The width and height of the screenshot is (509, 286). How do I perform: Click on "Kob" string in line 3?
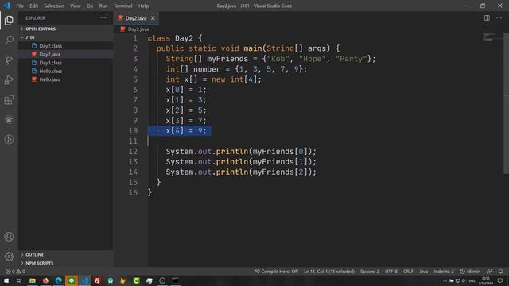(x=278, y=59)
